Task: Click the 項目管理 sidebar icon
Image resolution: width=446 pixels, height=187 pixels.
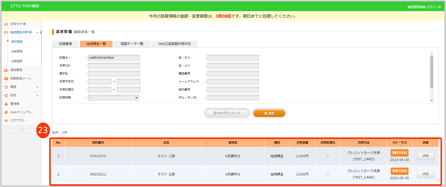Action: pyautogui.click(x=6, y=70)
